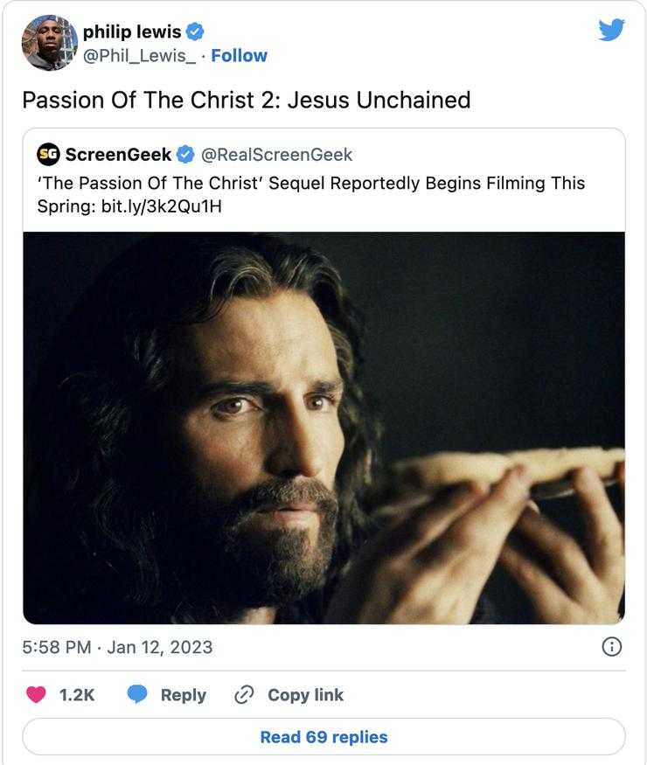Click ScreenGeek's verified checkmark badge
The height and width of the screenshot is (765, 647).
[x=185, y=155]
